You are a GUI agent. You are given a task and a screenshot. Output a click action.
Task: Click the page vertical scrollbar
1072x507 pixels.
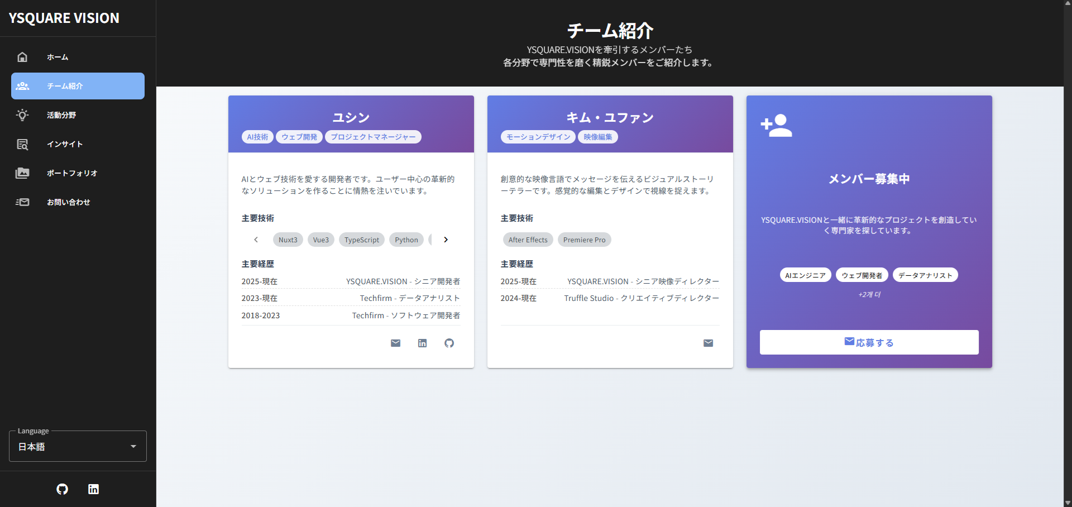pyautogui.click(x=1068, y=253)
